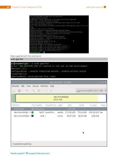This screenshot has height=167, width=118.
Task: Click the Label column header
Action: pyautogui.click(x=60, y=105)
